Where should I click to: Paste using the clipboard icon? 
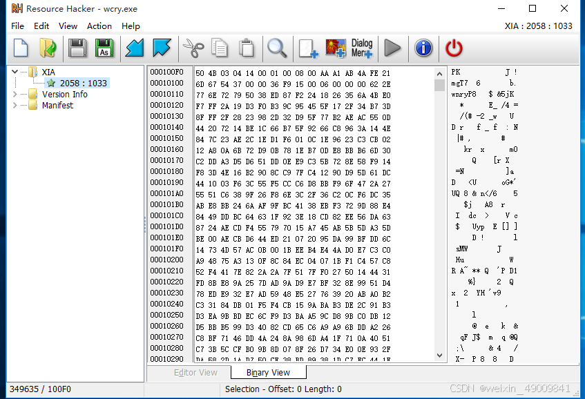247,48
